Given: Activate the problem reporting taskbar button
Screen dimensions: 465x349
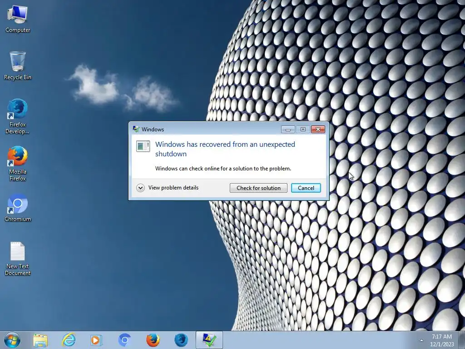Looking at the screenshot, I should point(209,340).
